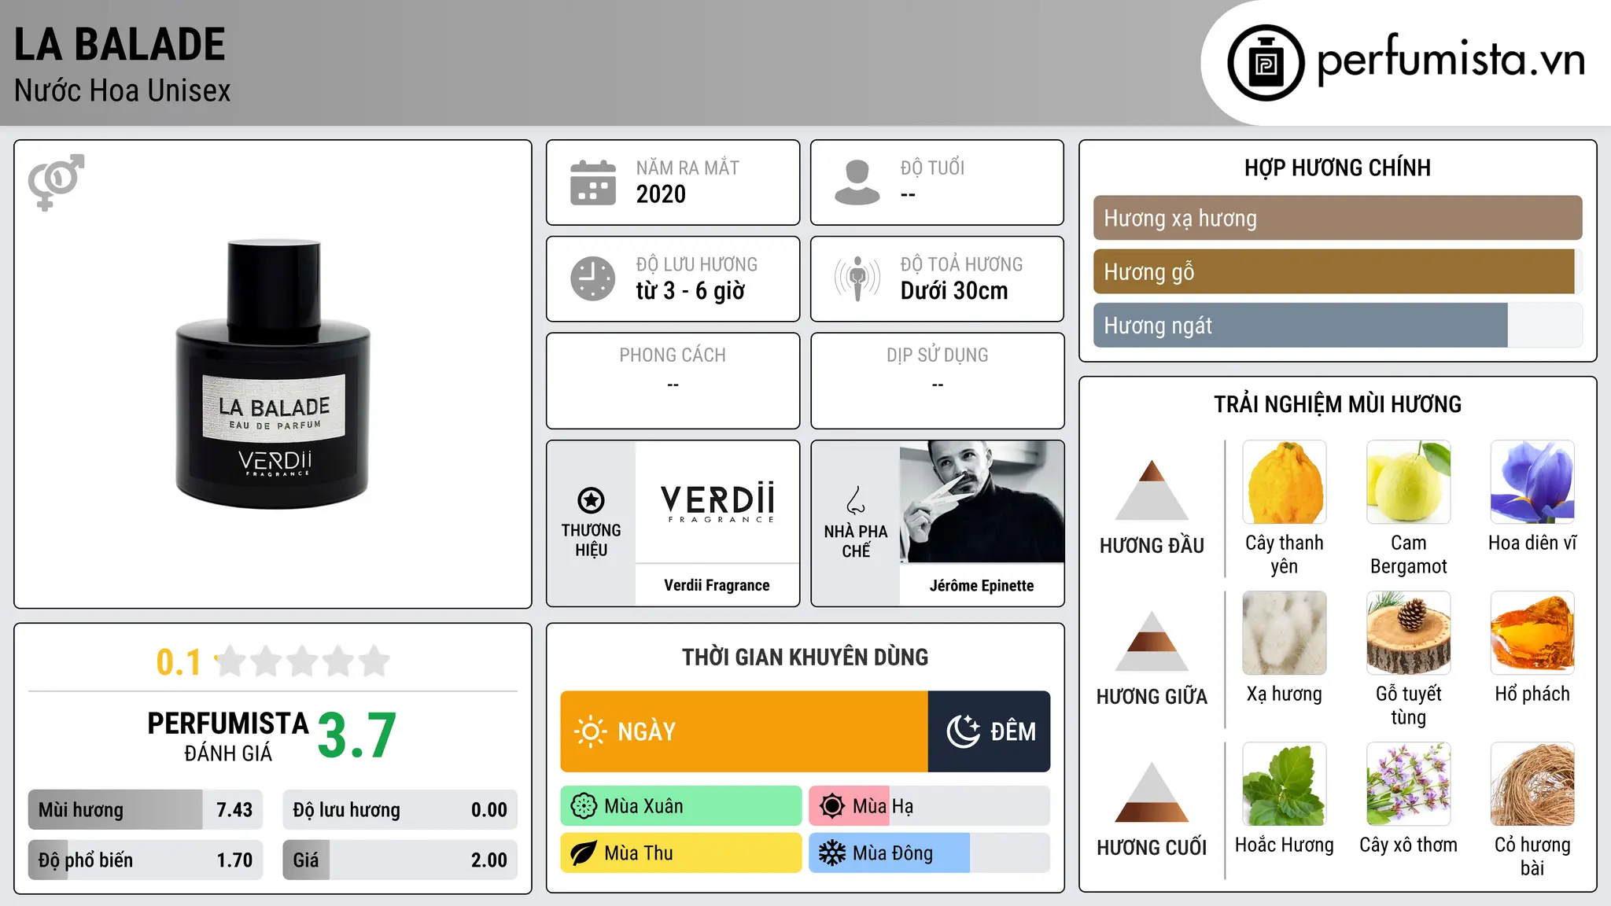This screenshot has height=906, width=1611.
Task: Open the Jérôme Epinette perfumer photo
Action: pos(982,502)
